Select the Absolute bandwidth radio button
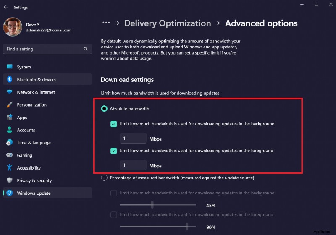The height and width of the screenshot is (235, 336). pos(104,109)
